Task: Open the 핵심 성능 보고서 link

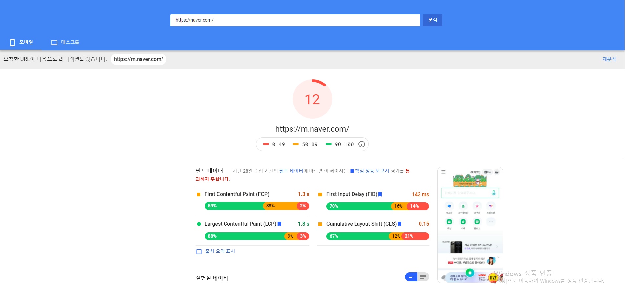Action: [372, 171]
